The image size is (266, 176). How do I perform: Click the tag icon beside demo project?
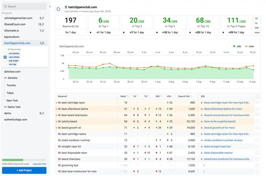click(x=43, y=113)
